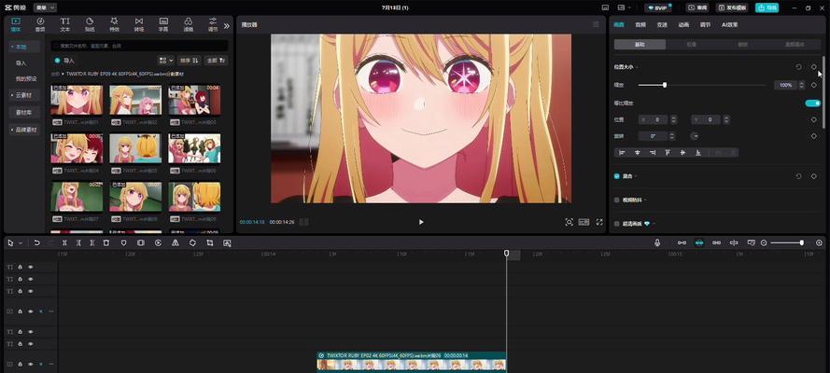Click the 审阅 review button
The image size is (830, 373).
pyautogui.click(x=698, y=7)
